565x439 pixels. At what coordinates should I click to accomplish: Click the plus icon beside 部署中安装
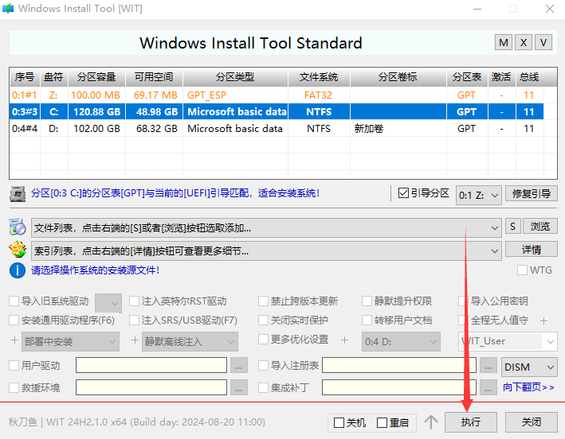(14, 340)
